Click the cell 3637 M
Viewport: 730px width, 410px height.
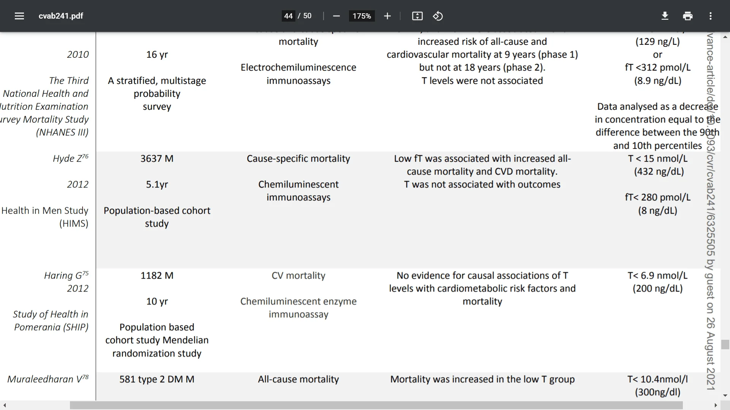(x=157, y=158)
